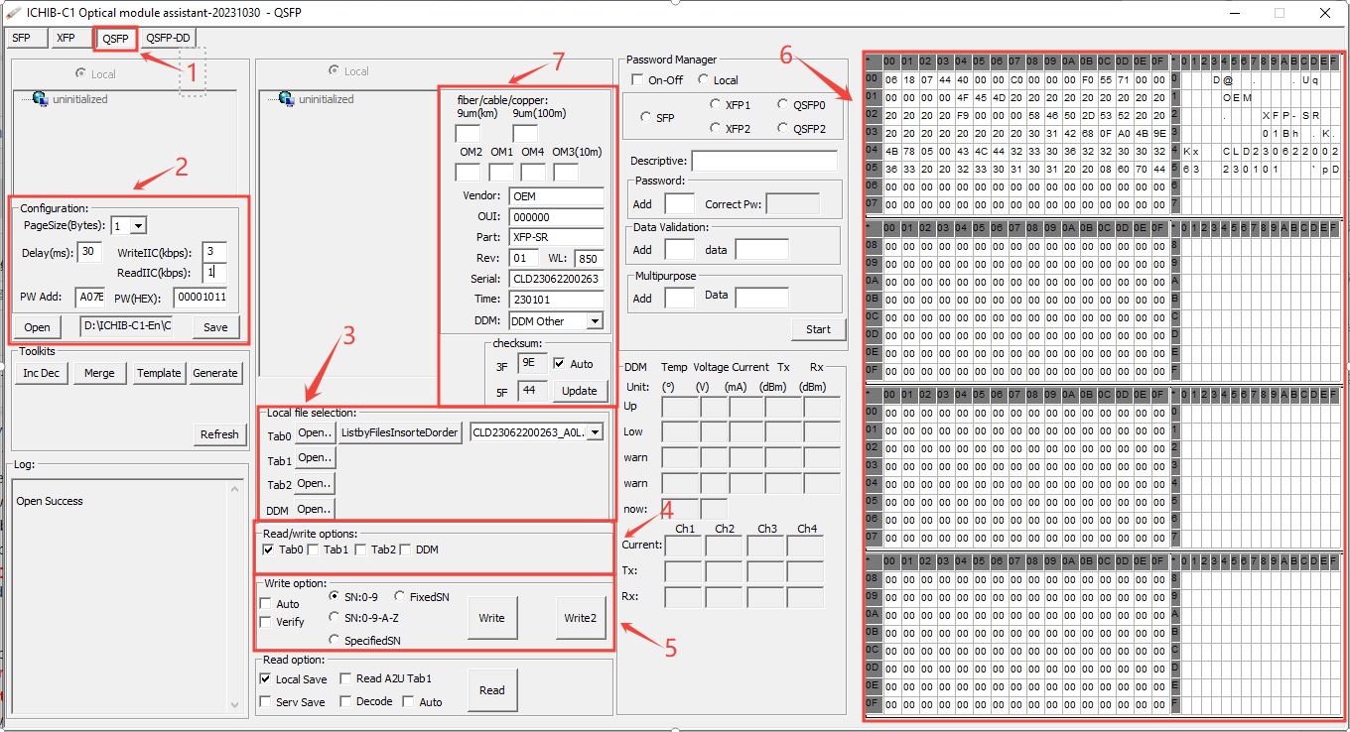Open the PageSize(Bytes) dropdown
The image size is (1350, 732).
138,227
